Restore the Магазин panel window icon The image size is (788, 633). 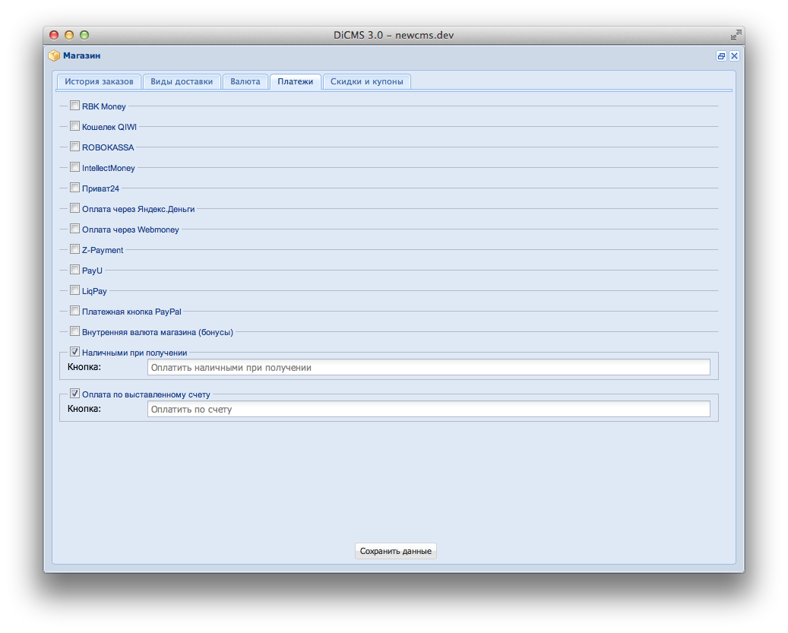coord(721,55)
